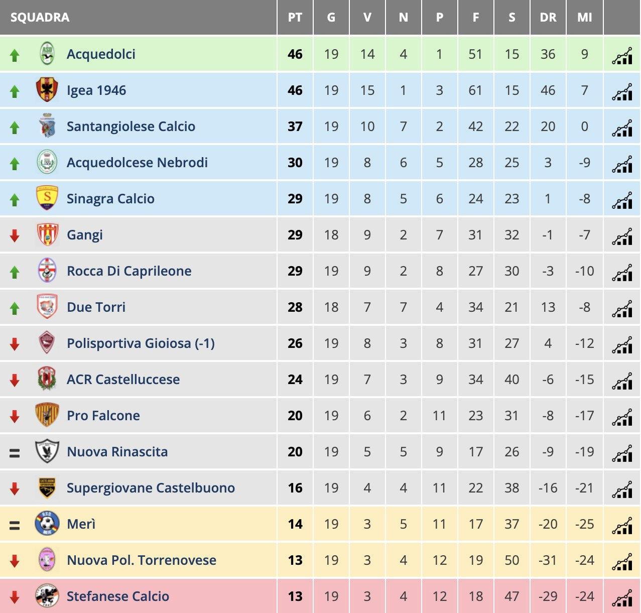
Task: Open the trend chart icon for Pro Falcone
Action: click(622, 417)
